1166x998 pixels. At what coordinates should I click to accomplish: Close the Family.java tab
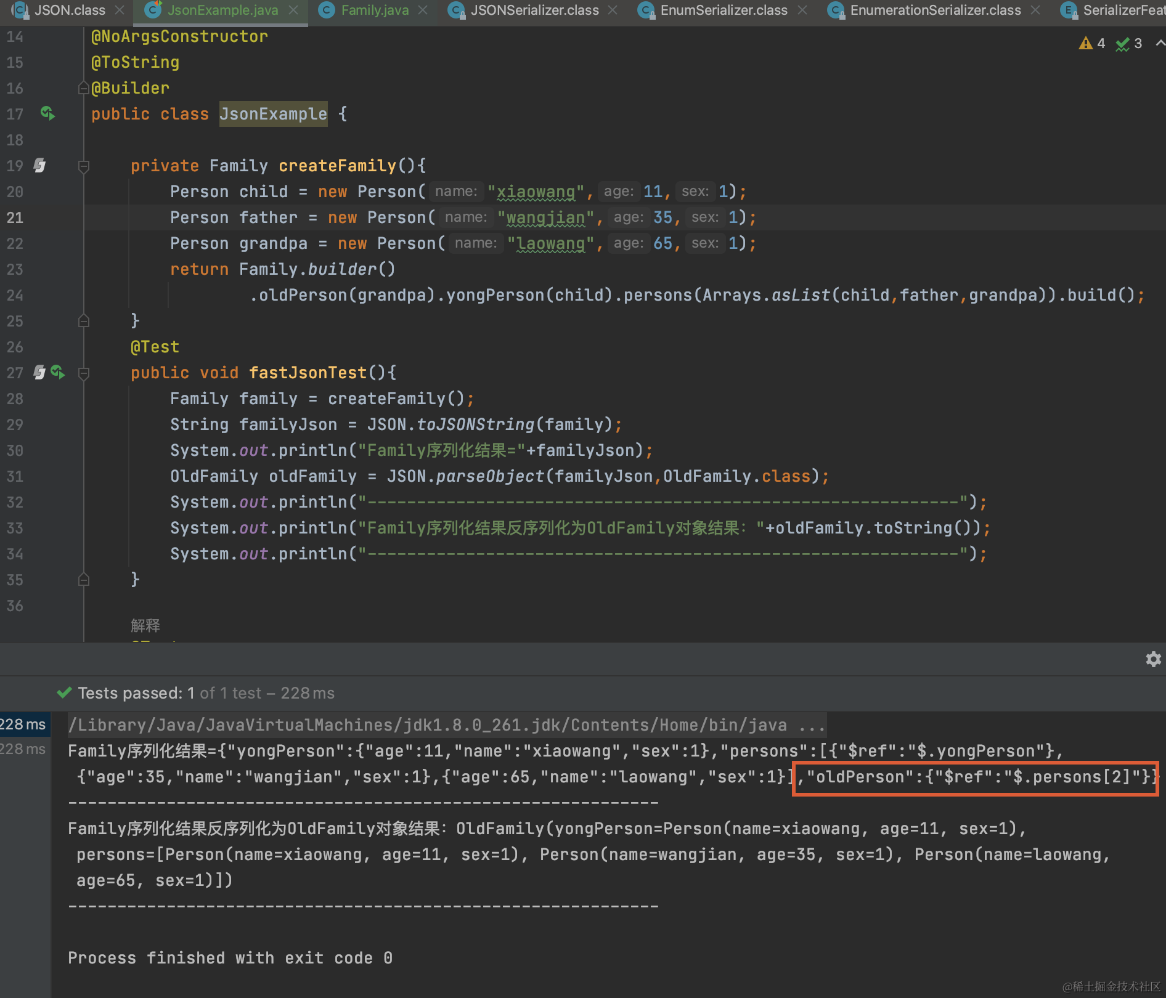pyautogui.click(x=423, y=10)
